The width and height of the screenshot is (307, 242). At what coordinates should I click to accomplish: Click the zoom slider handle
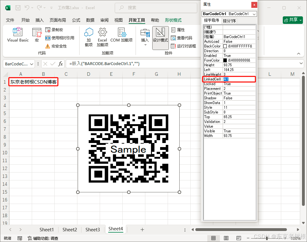(x=267, y=238)
